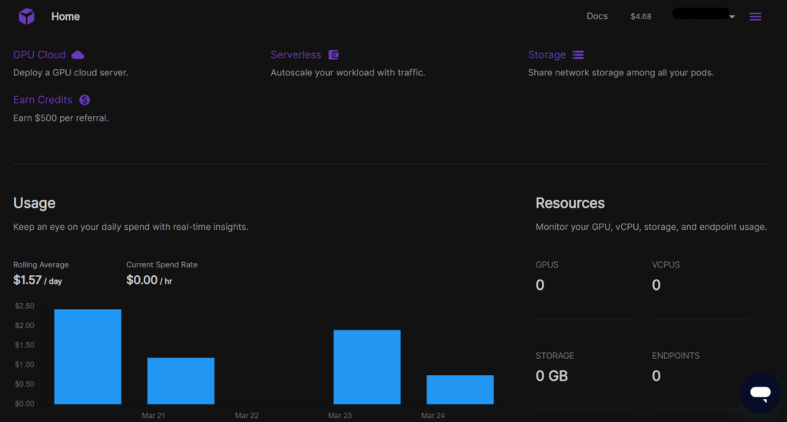The height and width of the screenshot is (422, 787).
Task: Expand the account dropdown arrow
Action: pyautogui.click(x=732, y=17)
